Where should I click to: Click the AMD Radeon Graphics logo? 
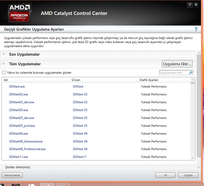click(19, 13)
